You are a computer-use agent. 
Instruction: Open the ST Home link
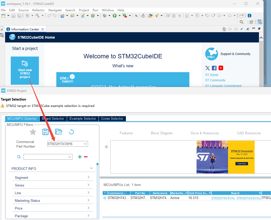212,75
